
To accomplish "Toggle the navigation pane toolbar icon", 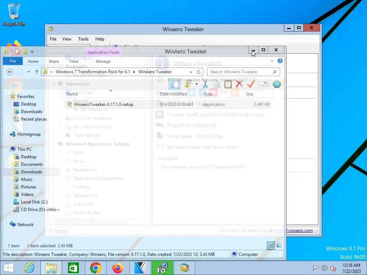I will point(175,84).
